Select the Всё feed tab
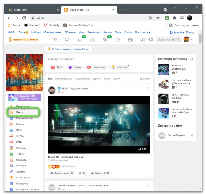Image resolution: width=206 pixels, height=195 pixels. pos(50,79)
